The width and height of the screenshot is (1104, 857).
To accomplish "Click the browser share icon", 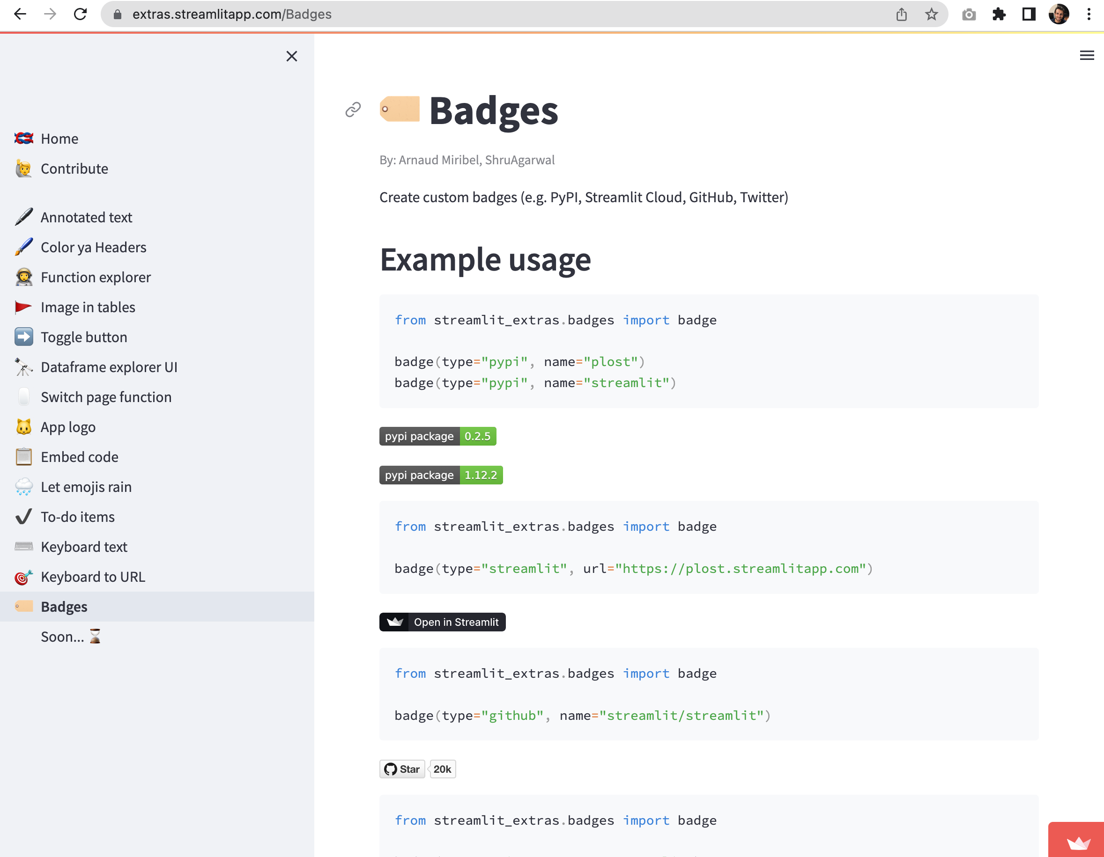I will point(901,14).
